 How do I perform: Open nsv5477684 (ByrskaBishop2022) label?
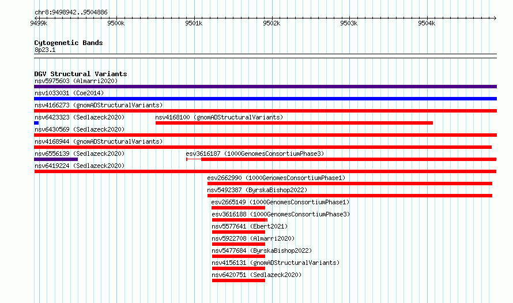[262, 250]
